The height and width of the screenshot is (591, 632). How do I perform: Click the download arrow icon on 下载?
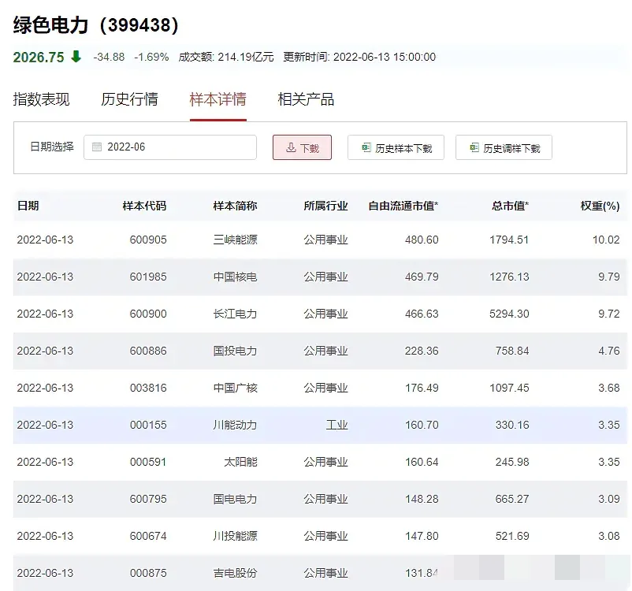(x=291, y=148)
